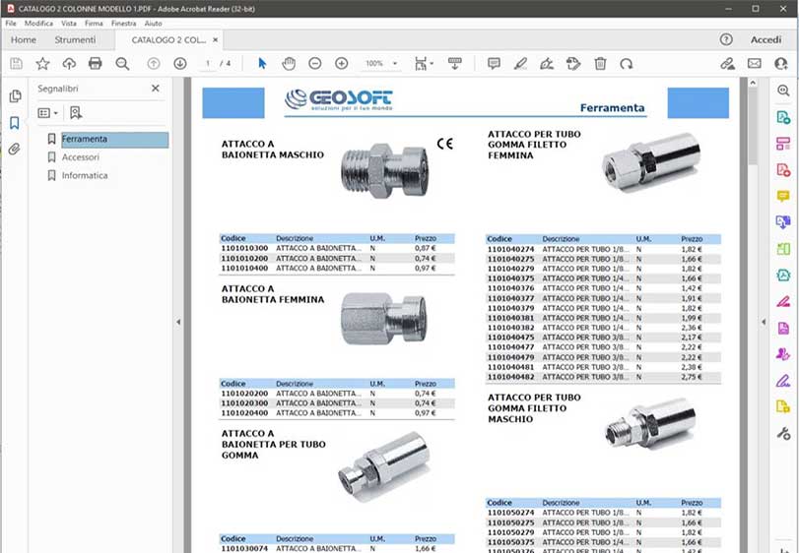Add a sticky note comment
The width and height of the screenshot is (799, 553).
coord(494,63)
